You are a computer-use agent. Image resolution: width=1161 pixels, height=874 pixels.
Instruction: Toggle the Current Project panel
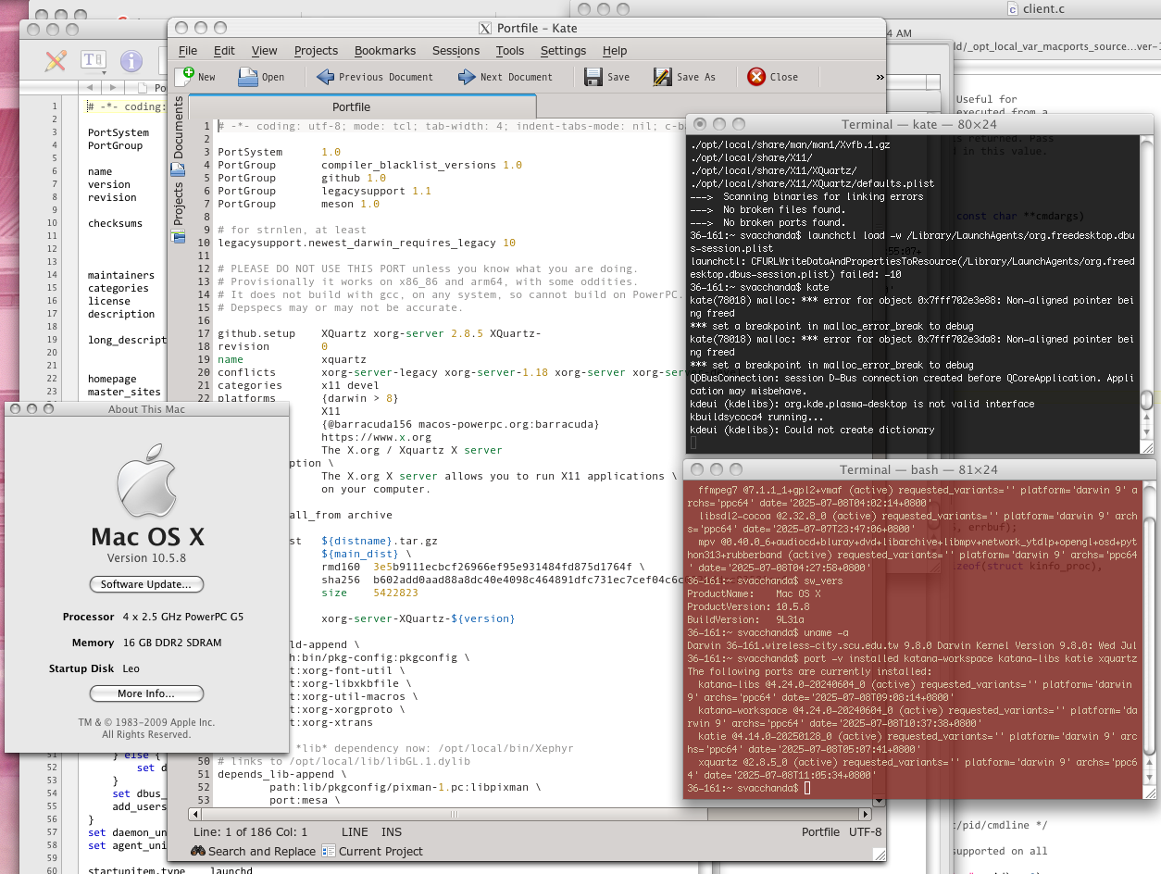click(x=371, y=851)
